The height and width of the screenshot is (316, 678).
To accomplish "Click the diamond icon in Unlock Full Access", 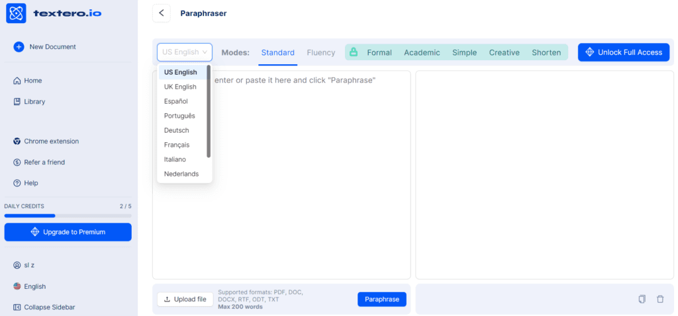I will click(x=589, y=52).
